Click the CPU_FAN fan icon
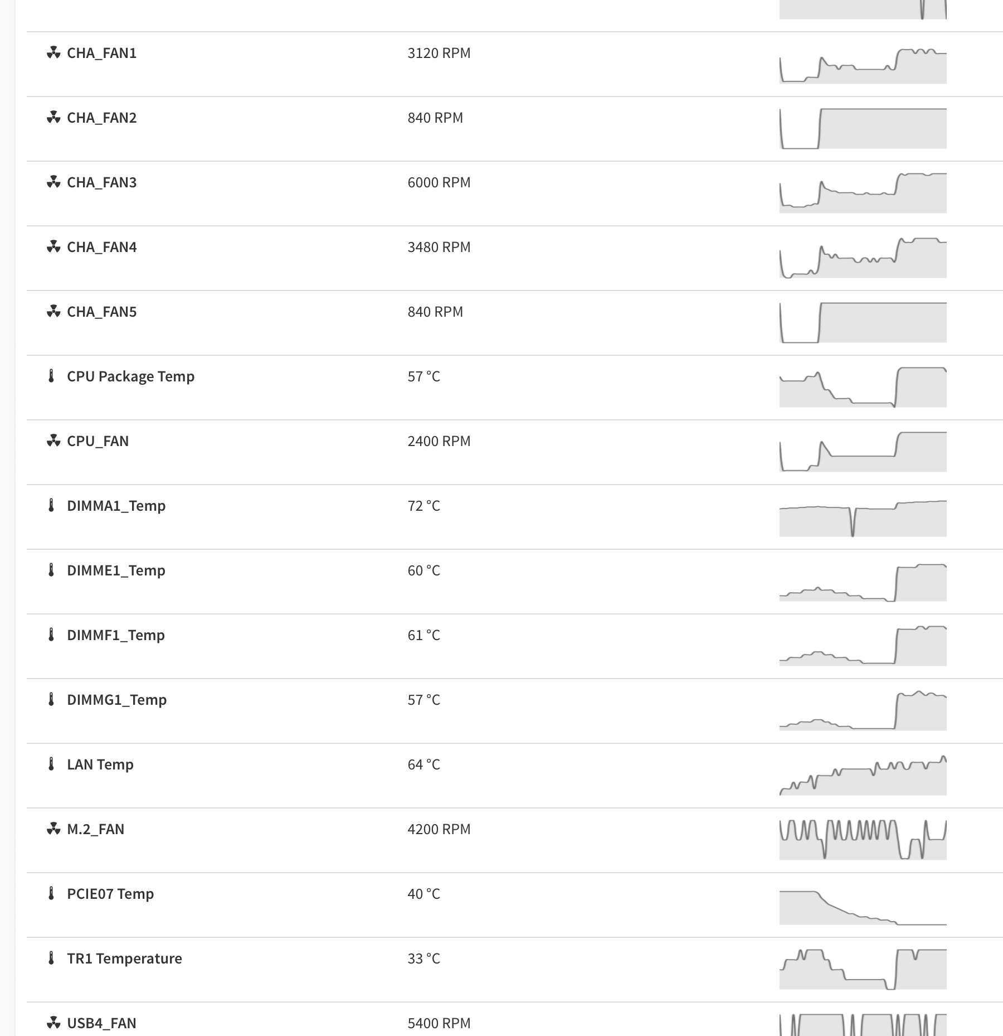Viewport: 1003px width, 1036px height. [53, 441]
